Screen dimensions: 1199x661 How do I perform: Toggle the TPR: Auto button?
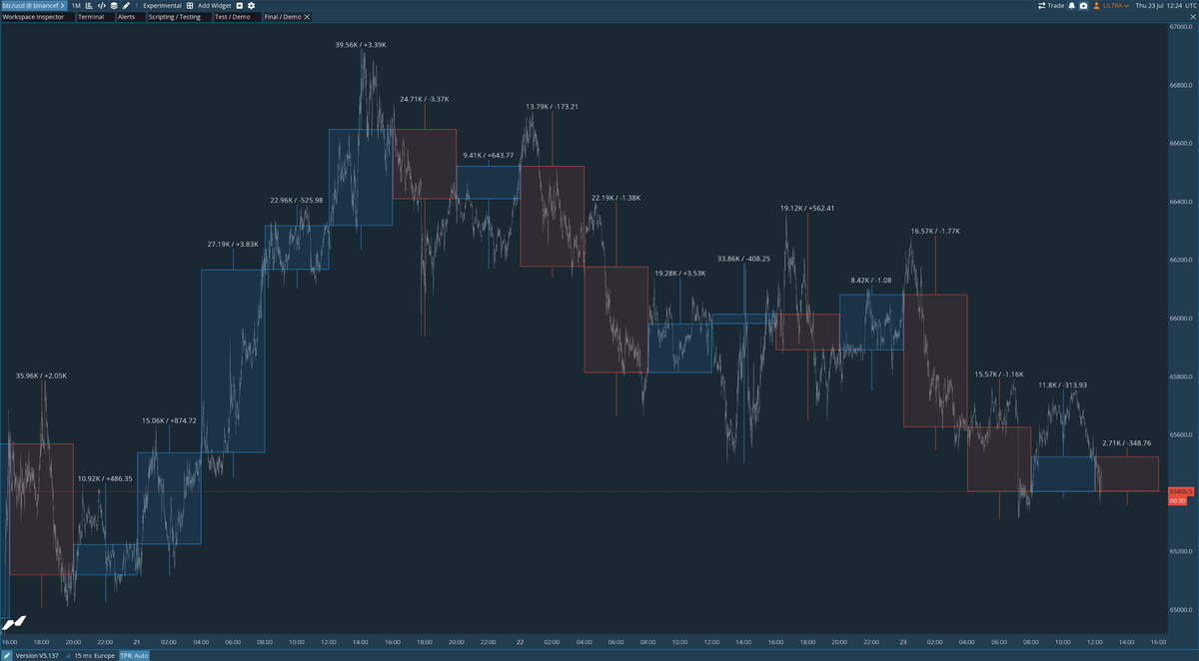pos(134,655)
